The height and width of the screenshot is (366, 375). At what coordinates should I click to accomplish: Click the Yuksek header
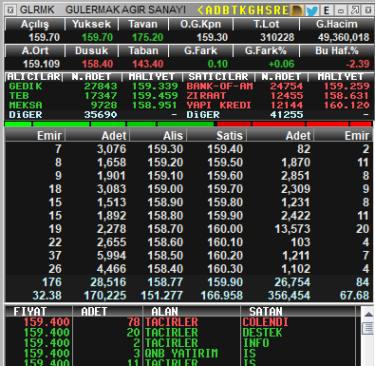(91, 24)
